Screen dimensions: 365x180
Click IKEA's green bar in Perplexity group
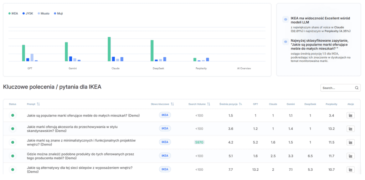pos(195,60)
